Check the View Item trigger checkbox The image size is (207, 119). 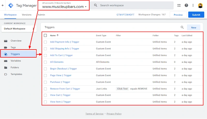(45, 102)
